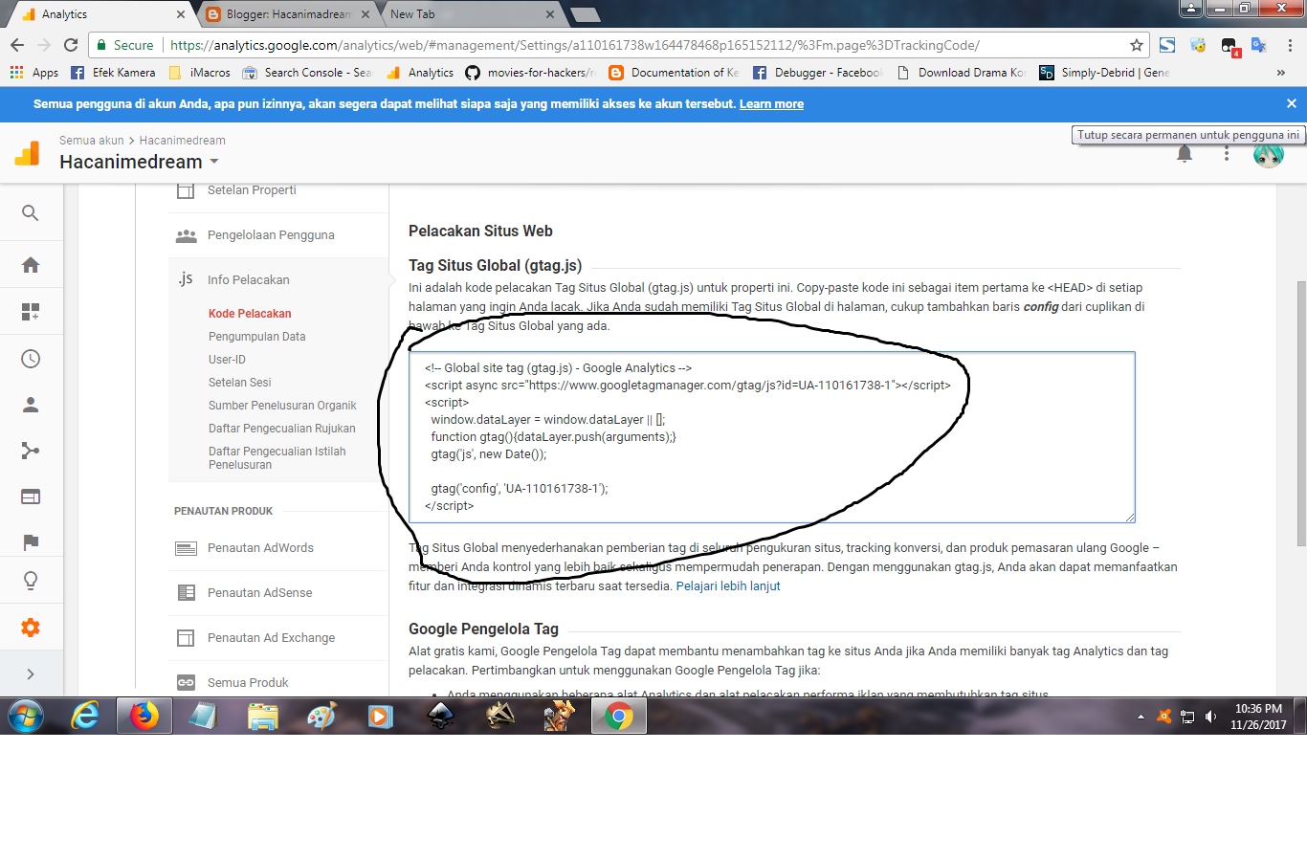Expand the sidebar with the arrow button
Image resolution: width=1307 pixels, height=861 pixels.
[x=31, y=674]
